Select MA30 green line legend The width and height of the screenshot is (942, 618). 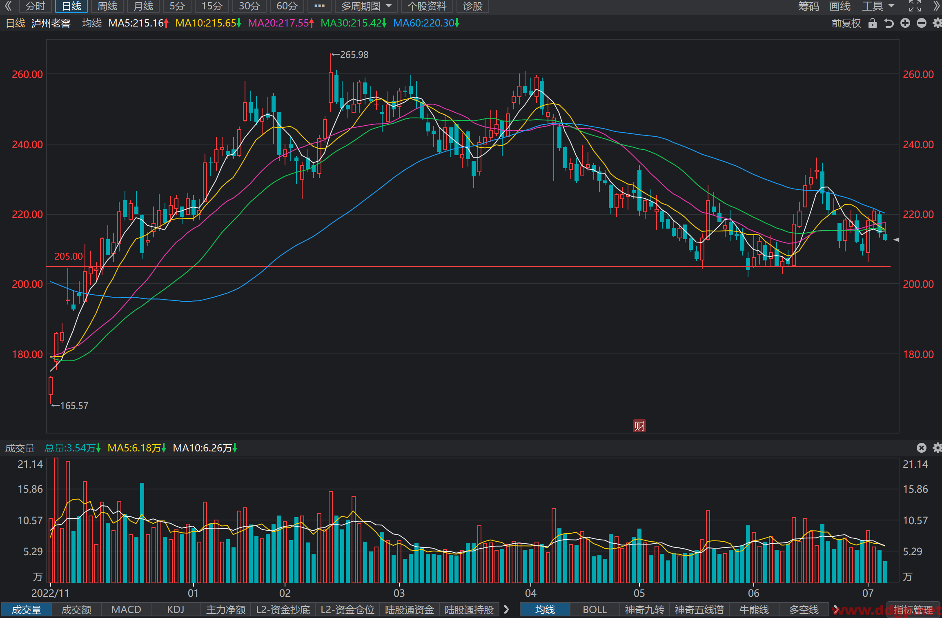pyautogui.click(x=354, y=23)
